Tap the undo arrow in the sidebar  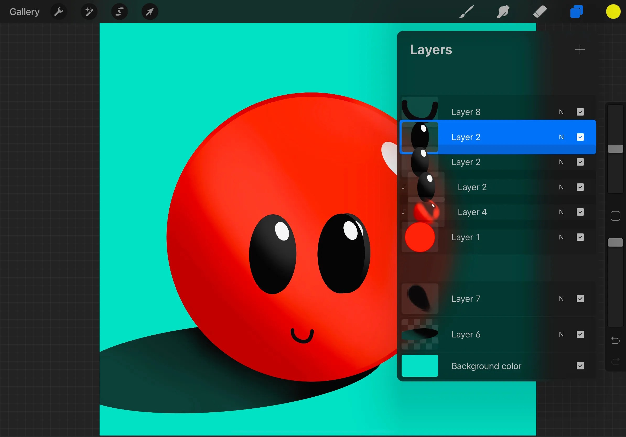(x=615, y=340)
